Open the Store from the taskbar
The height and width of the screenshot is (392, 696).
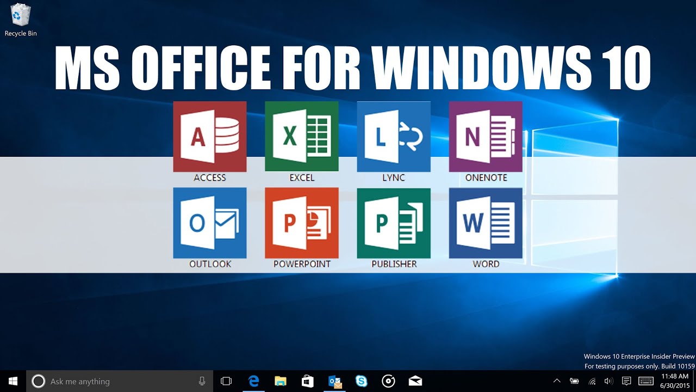(307, 381)
